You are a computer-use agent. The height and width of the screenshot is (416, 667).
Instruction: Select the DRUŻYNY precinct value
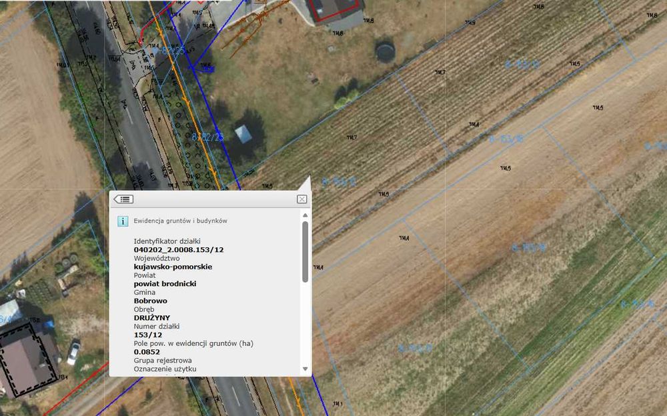152,318
